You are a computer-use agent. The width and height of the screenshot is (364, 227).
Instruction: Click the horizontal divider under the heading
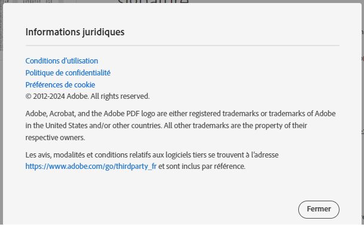[x=182, y=46]
